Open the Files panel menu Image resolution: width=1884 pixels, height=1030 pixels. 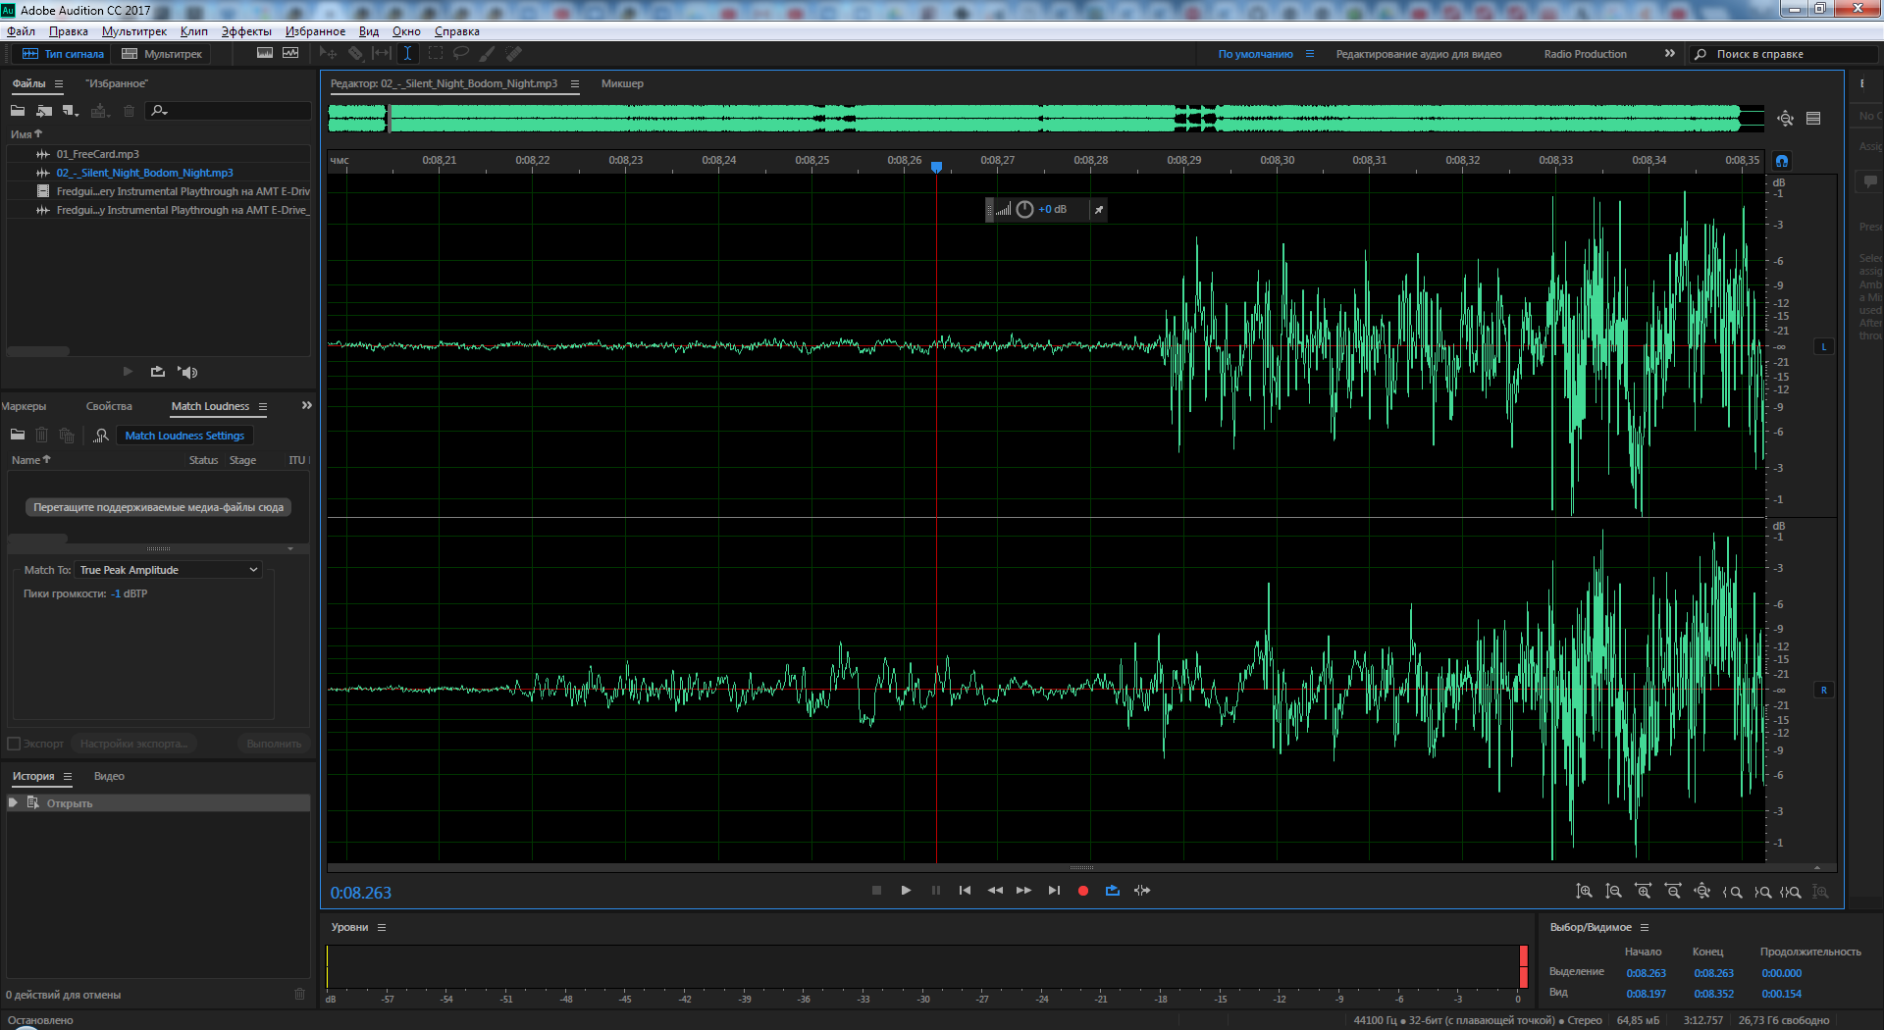[59, 83]
